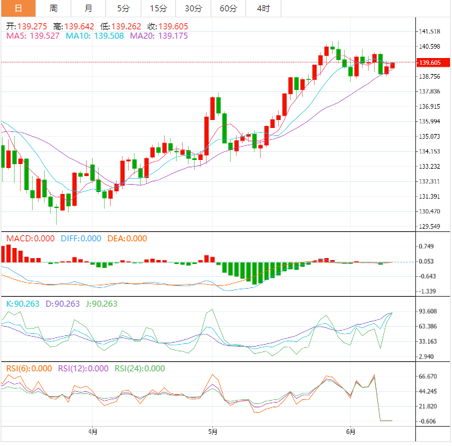Click the 33.163 KDJ axis label

coord(428,341)
